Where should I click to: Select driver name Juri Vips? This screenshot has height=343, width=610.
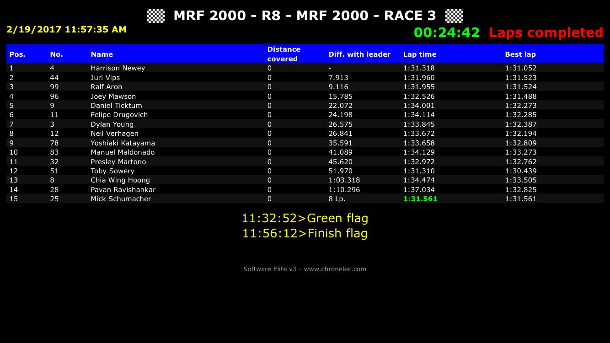point(105,78)
